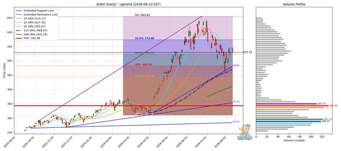
Task: Click Fibonacci label '61.8%: 441.66'
Action: [x=145, y=76]
